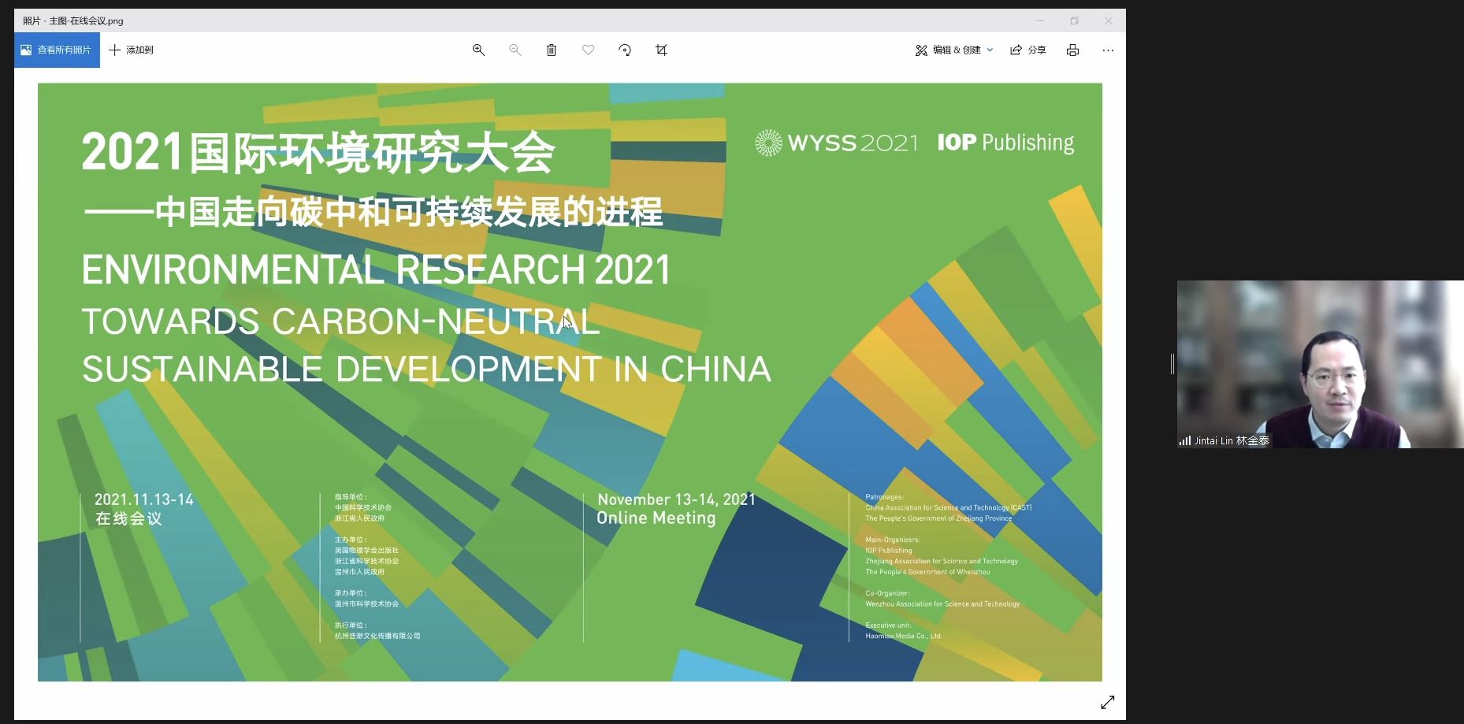The height and width of the screenshot is (724, 1464).
Task: Open the 添加到 menu
Action: tap(131, 50)
